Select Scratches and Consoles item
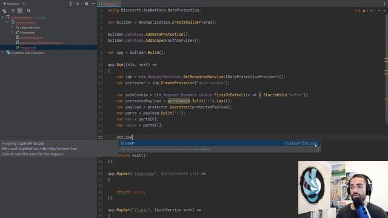388x218 pixels. coord(27,53)
